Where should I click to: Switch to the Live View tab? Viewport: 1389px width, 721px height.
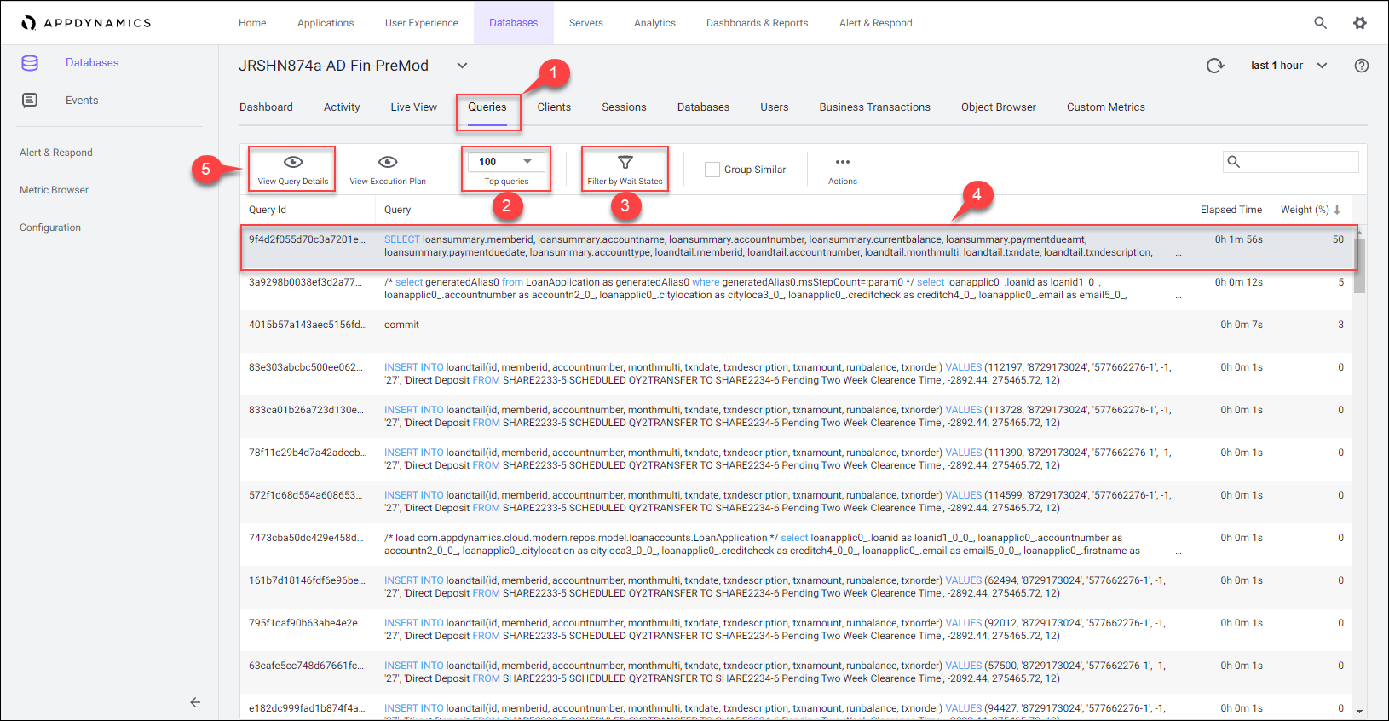pos(413,107)
